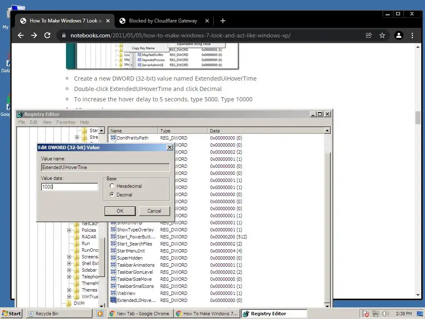
Task: Select the DontPrettyPath value icon
Action: (113, 138)
